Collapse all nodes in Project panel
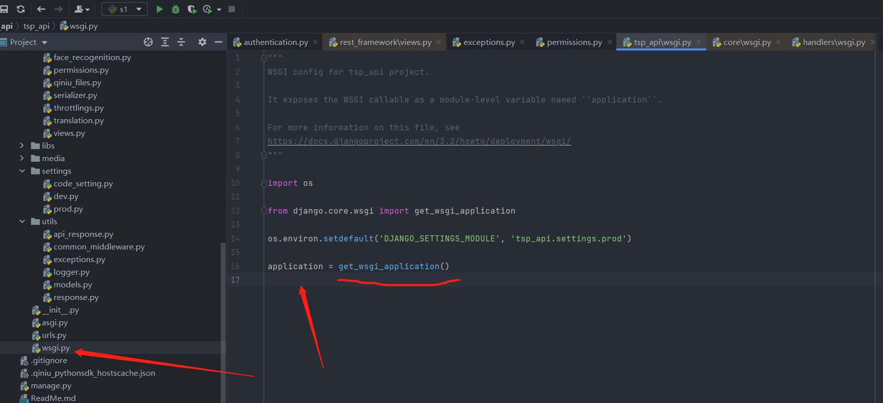883x403 pixels. point(181,42)
